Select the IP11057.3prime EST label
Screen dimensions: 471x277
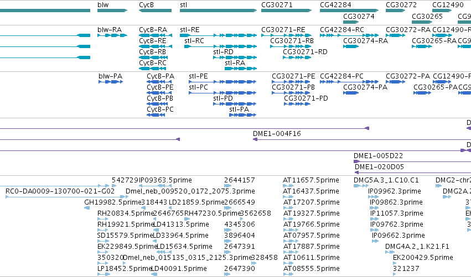(x=396, y=213)
